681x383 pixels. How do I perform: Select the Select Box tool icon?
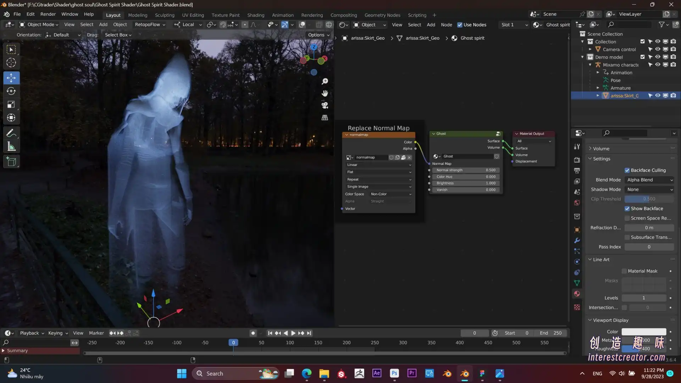point(11,50)
